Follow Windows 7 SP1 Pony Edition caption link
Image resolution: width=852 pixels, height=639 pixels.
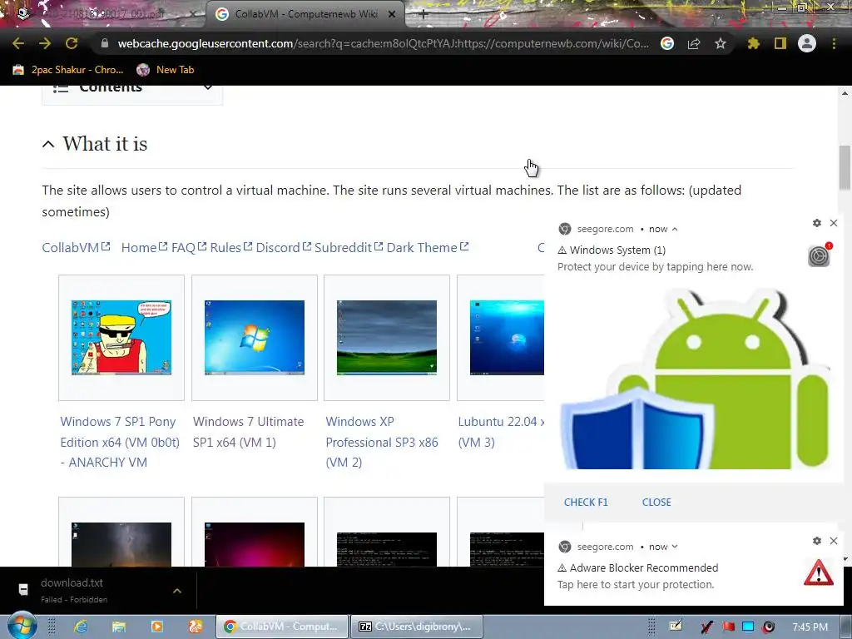pos(120,442)
